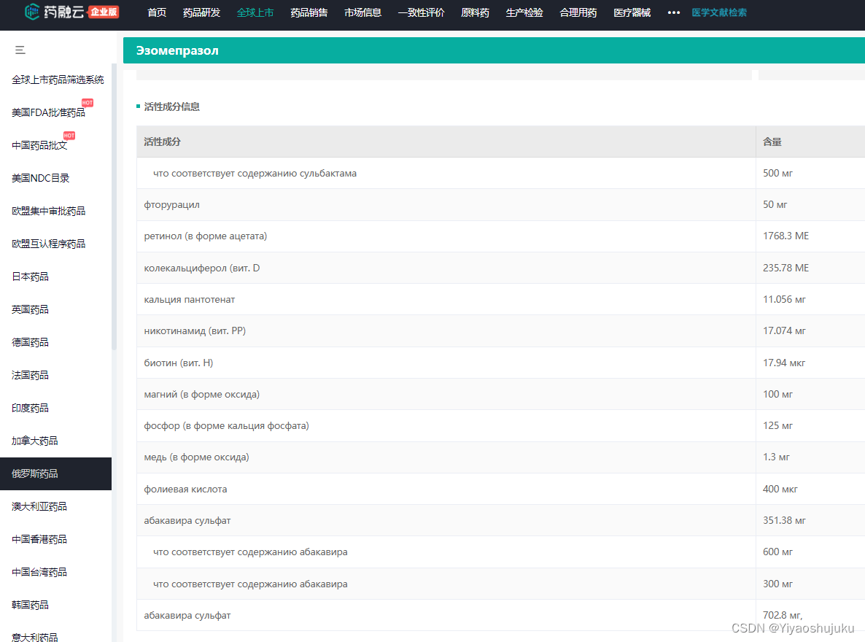Open 市场信息 navigation item

click(362, 12)
